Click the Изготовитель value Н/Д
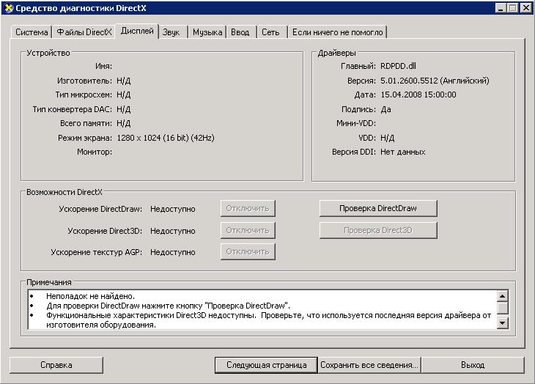 (124, 81)
